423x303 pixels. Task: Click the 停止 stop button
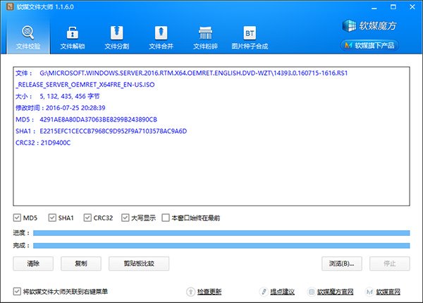390,263
